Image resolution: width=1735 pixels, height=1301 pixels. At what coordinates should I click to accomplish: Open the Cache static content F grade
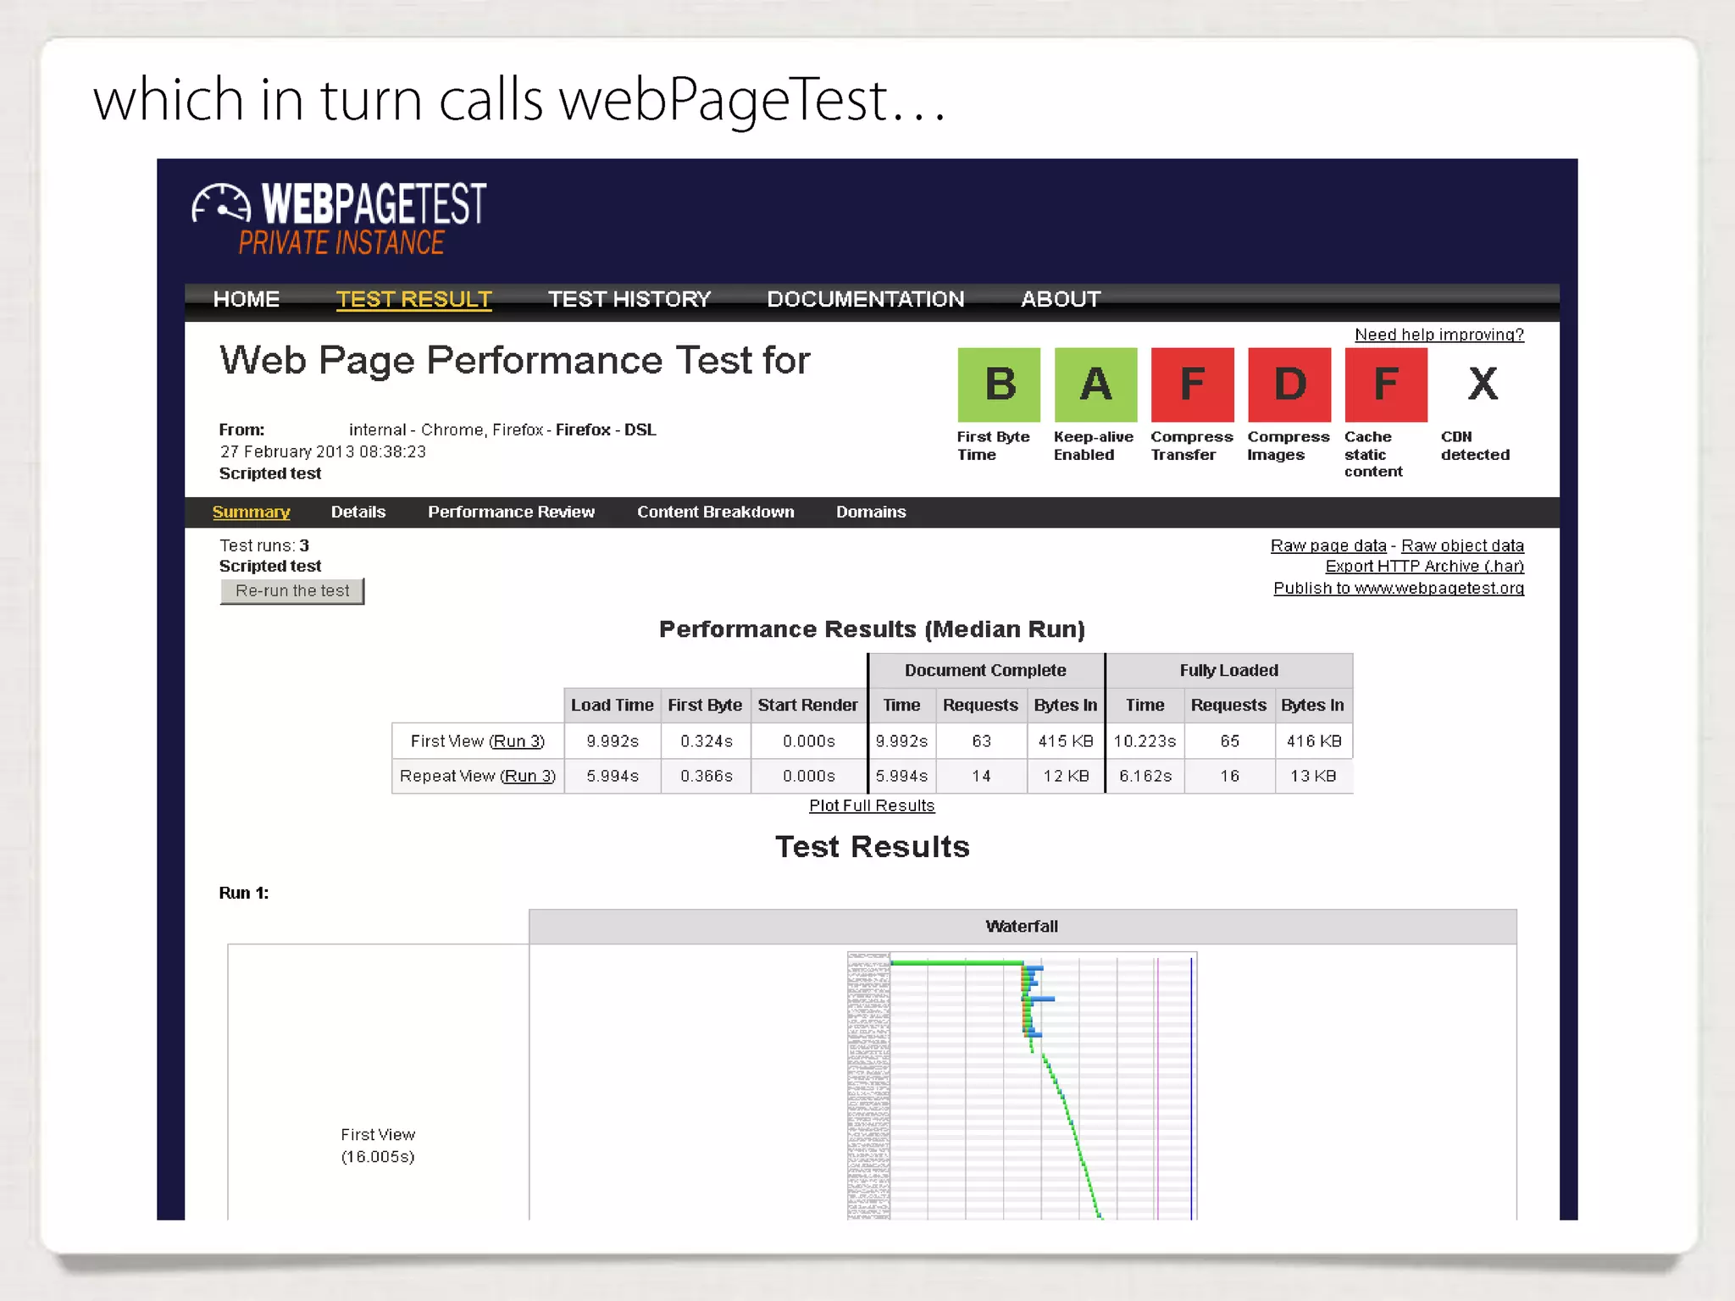click(x=1386, y=385)
